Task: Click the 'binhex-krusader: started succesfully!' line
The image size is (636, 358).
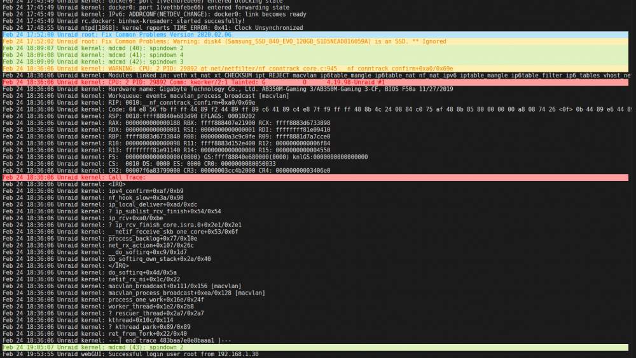Action: click(124, 21)
